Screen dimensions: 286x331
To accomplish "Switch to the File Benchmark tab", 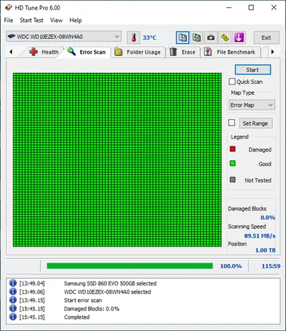I will tap(230, 52).
